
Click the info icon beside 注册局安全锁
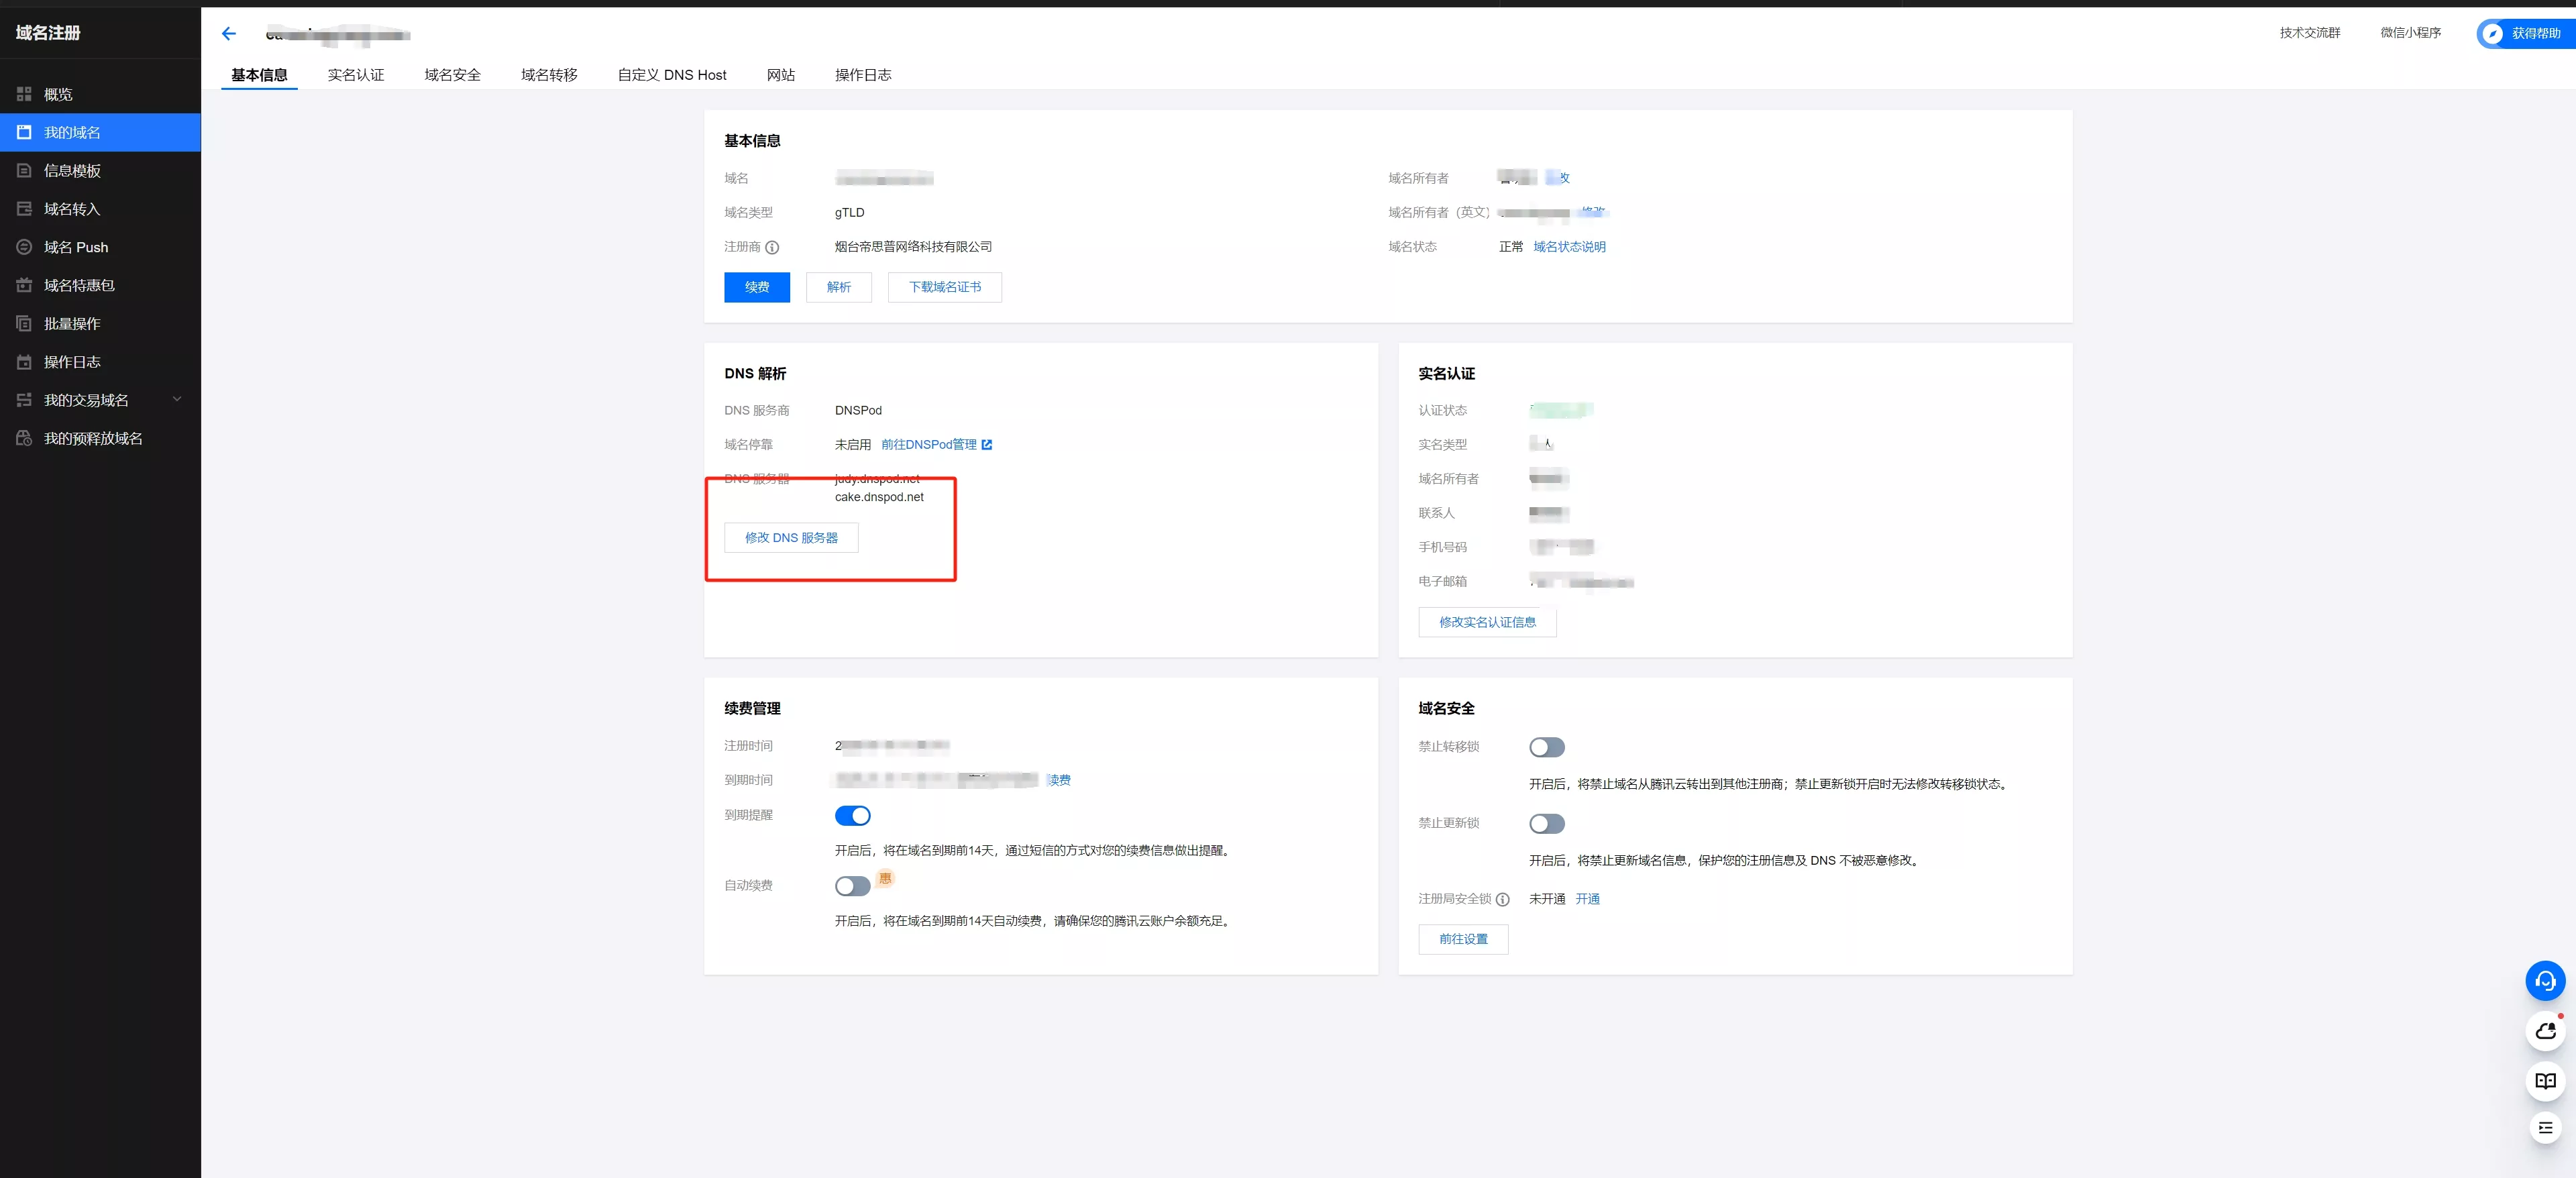point(1502,899)
